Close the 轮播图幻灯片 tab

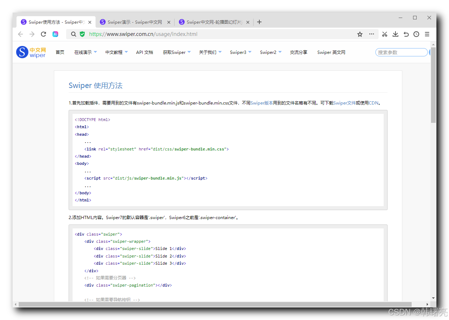point(248,22)
